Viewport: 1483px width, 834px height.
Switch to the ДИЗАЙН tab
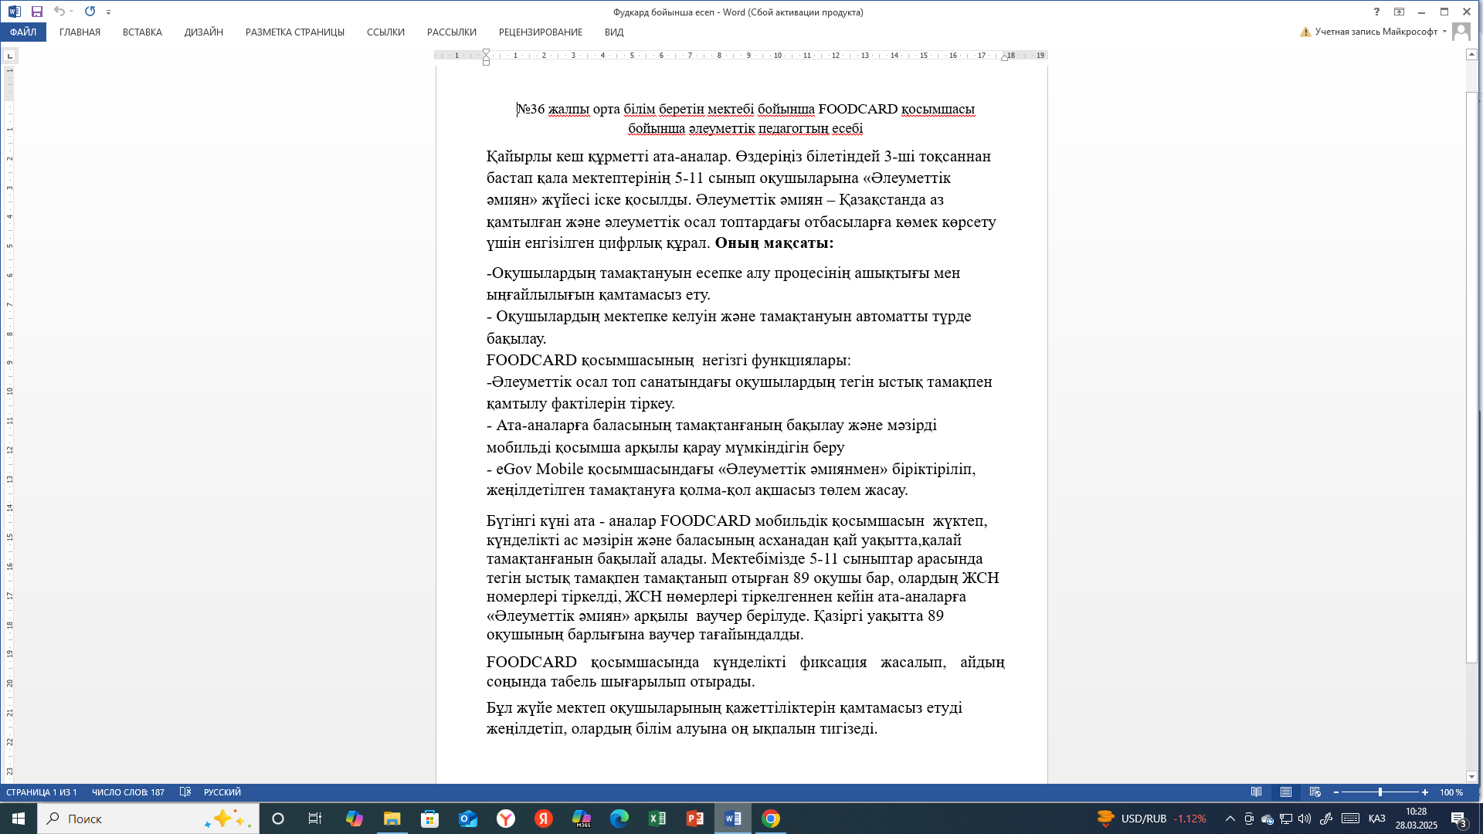(x=203, y=32)
